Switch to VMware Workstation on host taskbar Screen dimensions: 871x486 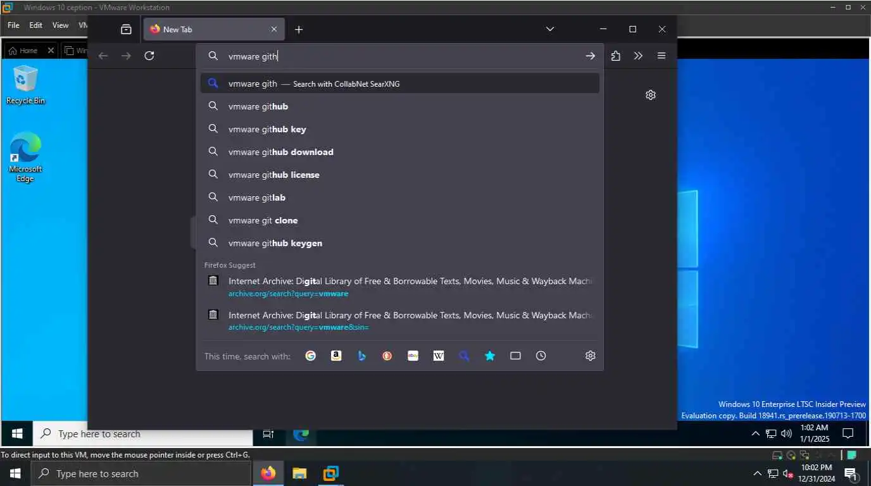pyautogui.click(x=330, y=473)
